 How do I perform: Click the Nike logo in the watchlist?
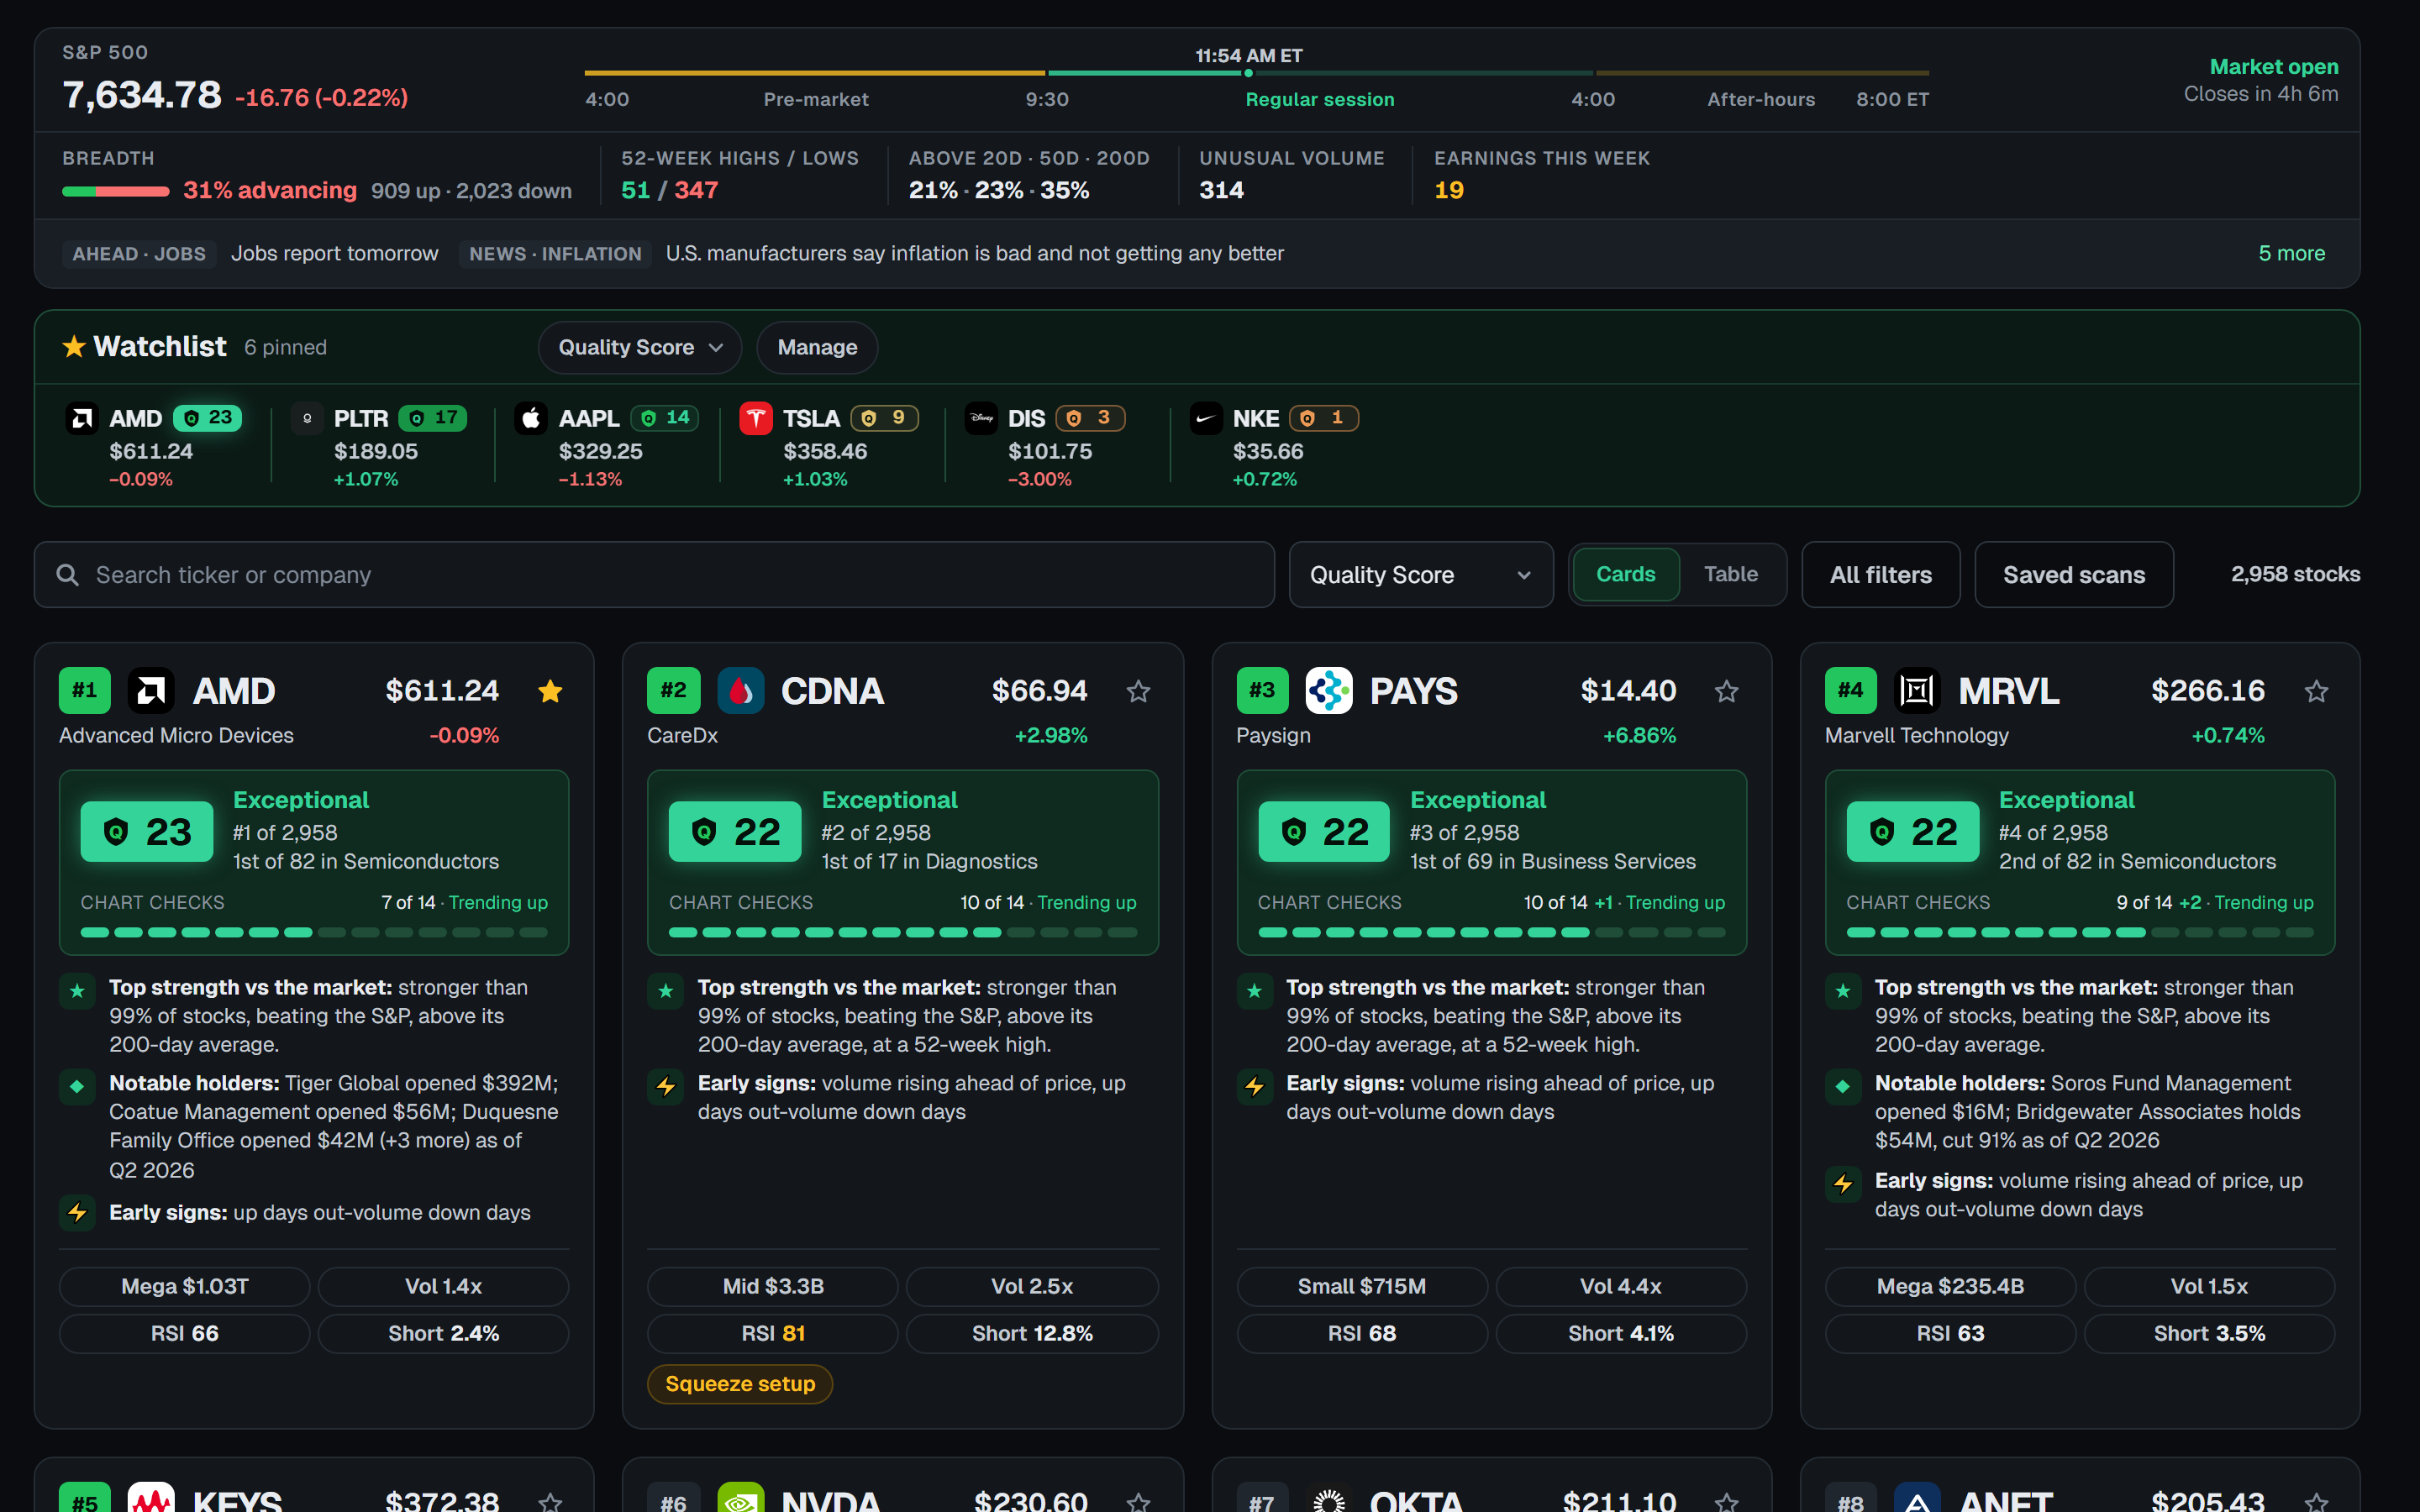[x=1205, y=418]
